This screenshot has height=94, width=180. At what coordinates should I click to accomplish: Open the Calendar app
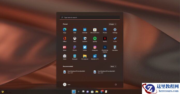click(x=85, y=30)
